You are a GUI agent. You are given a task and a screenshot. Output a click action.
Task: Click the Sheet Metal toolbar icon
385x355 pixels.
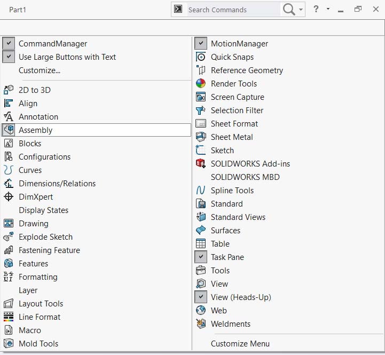coord(201,137)
